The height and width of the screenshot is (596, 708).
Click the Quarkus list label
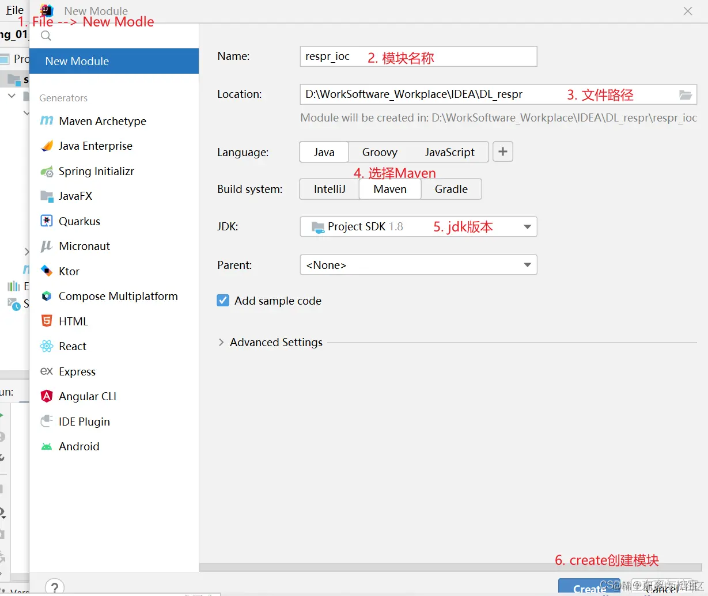coord(79,221)
